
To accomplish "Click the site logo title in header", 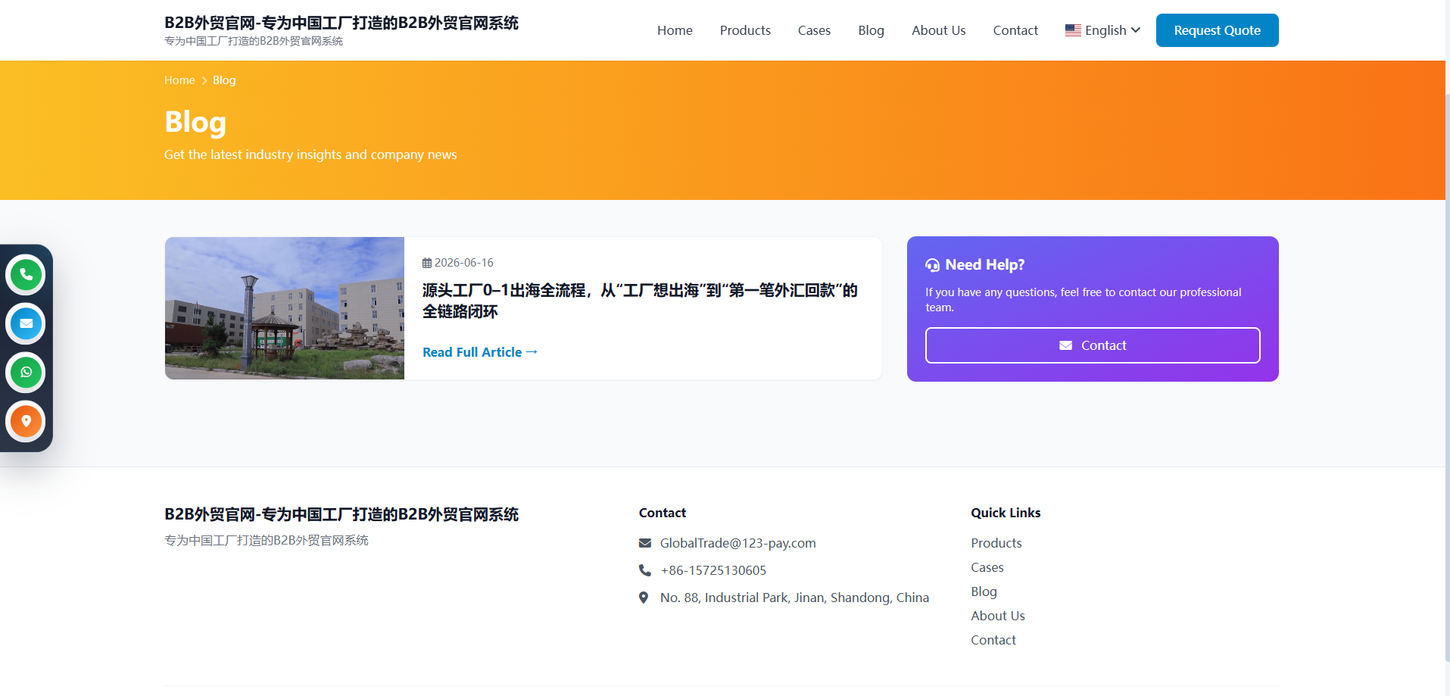I will 341,23.
